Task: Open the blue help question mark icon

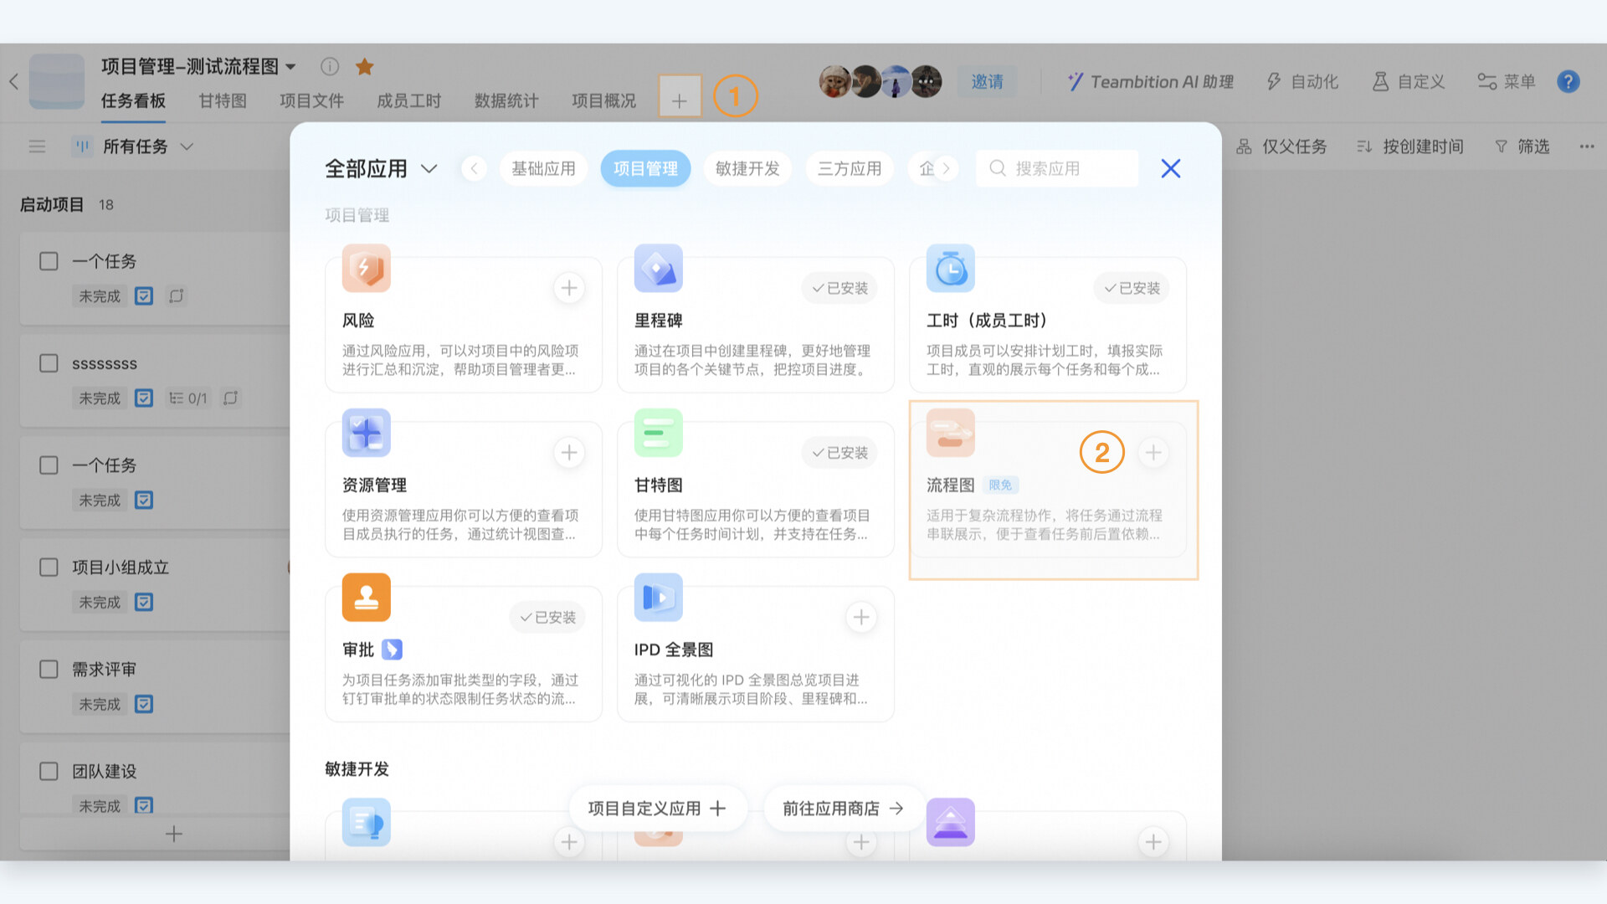Action: (1568, 82)
